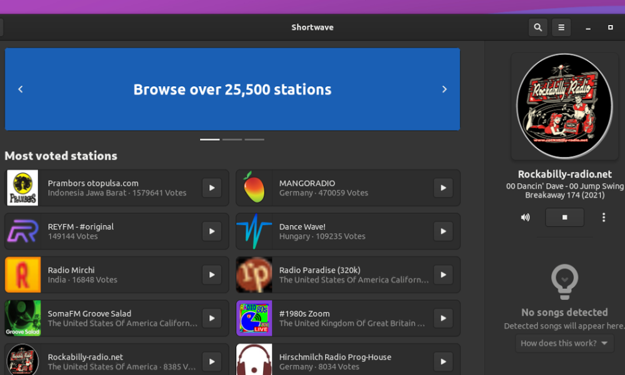
Task: Open the hamburger main menu
Action: click(x=561, y=27)
